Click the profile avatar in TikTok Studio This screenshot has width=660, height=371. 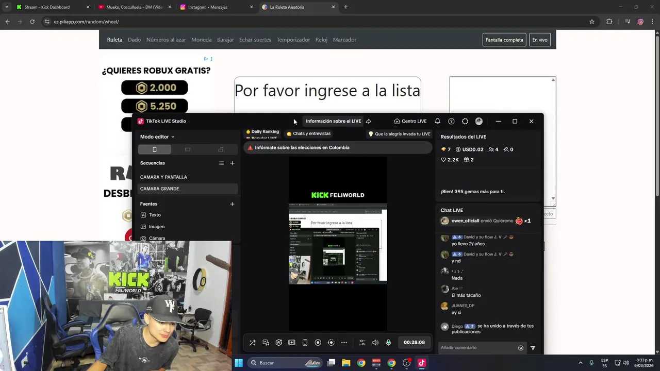pyautogui.click(x=479, y=121)
